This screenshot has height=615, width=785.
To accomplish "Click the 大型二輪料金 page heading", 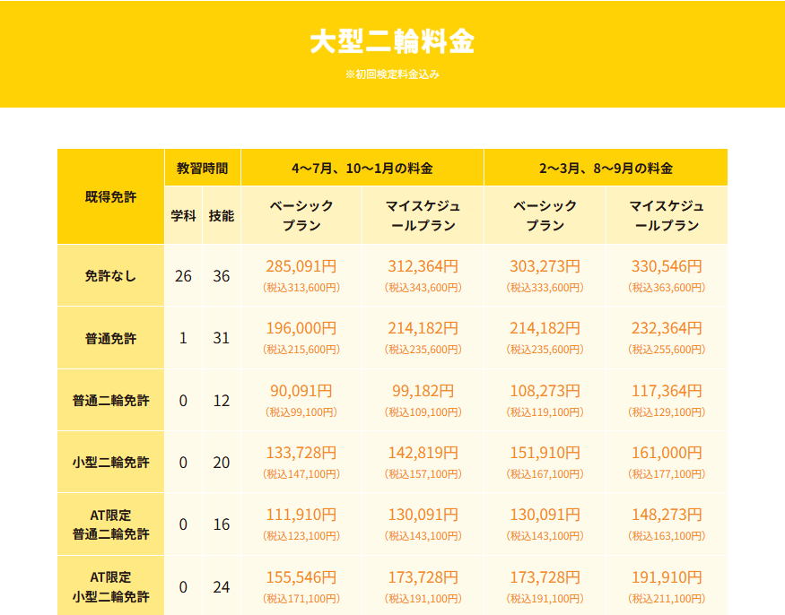I will click(392, 42).
